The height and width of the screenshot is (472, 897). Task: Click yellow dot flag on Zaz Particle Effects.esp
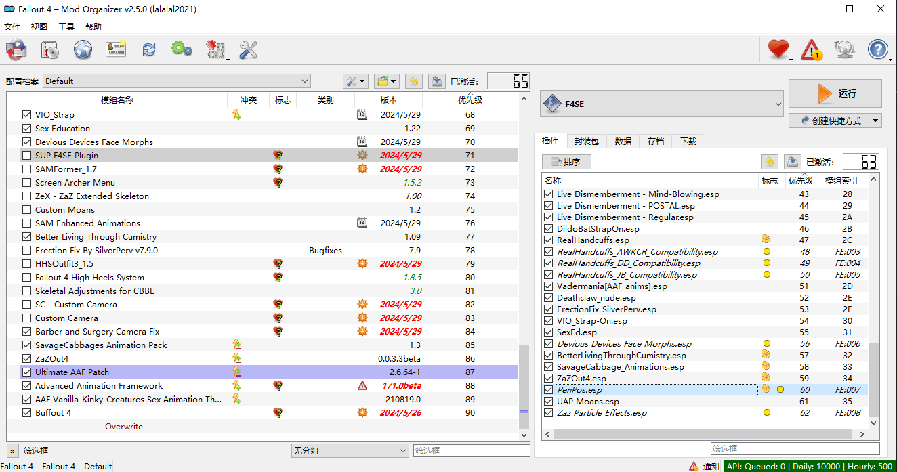(x=767, y=412)
